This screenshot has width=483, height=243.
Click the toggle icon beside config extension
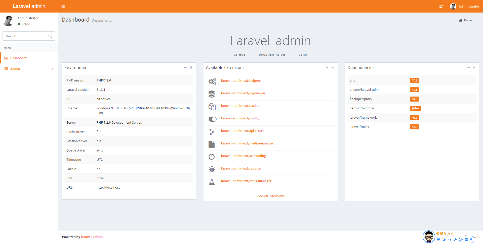pos(213,119)
